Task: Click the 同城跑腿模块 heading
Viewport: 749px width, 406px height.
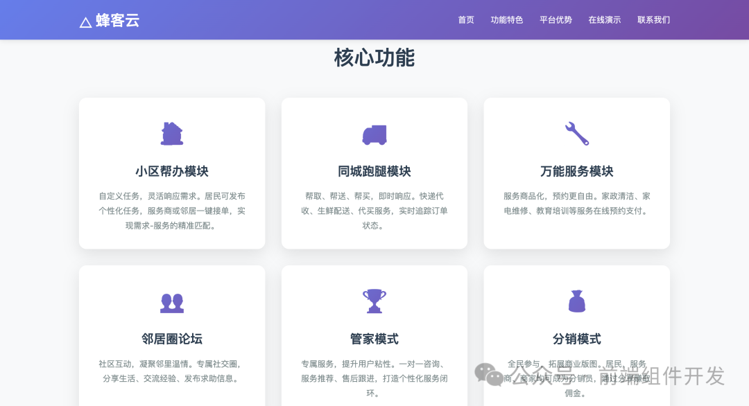Action: pyautogui.click(x=374, y=171)
